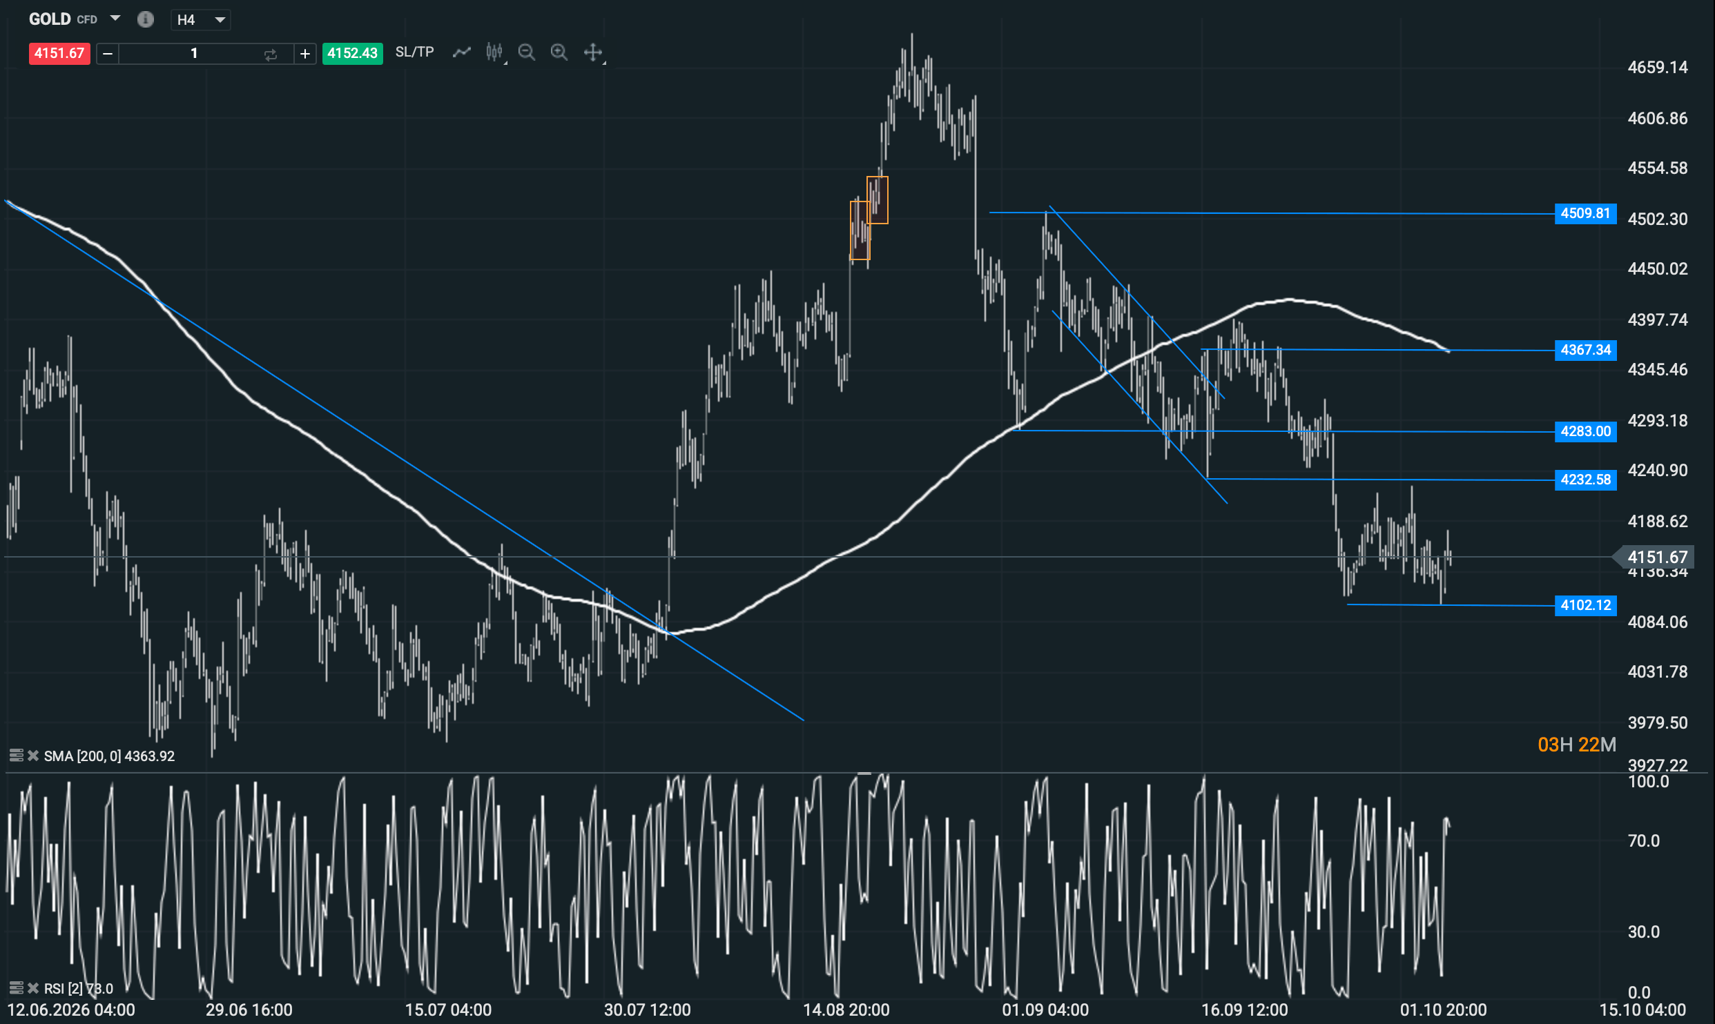Show instrument info via the i icon
Viewport: 1715px width, 1024px height.
[x=145, y=19]
